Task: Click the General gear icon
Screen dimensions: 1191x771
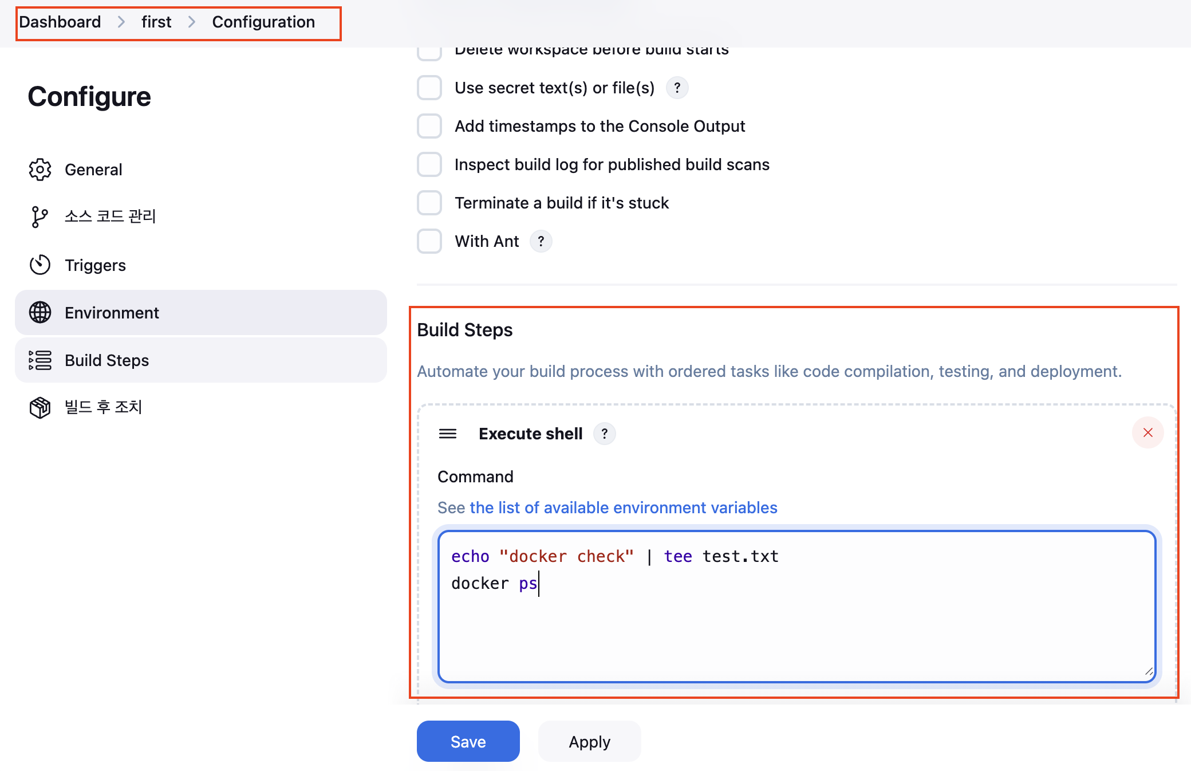Action: click(x=40, y=170)
